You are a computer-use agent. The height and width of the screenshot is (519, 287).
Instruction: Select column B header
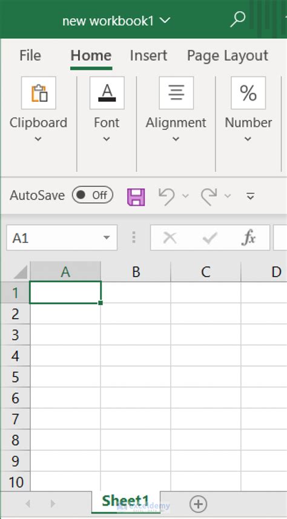(136, 272)
